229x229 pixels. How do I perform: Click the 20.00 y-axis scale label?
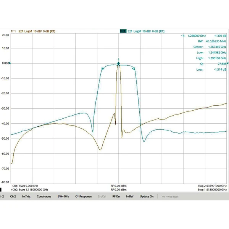6,35
